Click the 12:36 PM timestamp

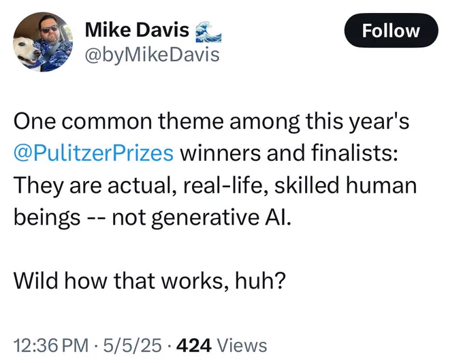click(x=51, y=345)
